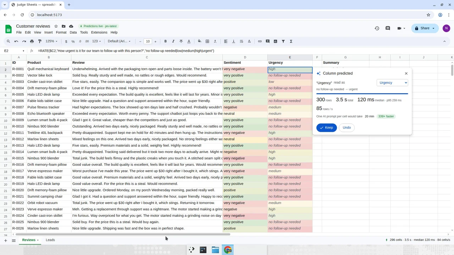454x255 pixels.
Task: Open fill color picker
Action: (x=199, y=41)
